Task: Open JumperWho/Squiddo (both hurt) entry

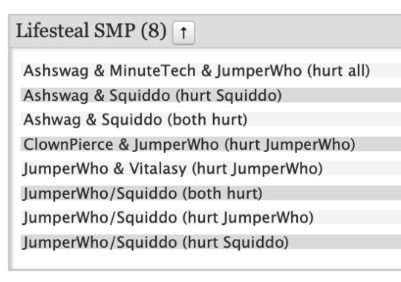Action: pos(211,193)
